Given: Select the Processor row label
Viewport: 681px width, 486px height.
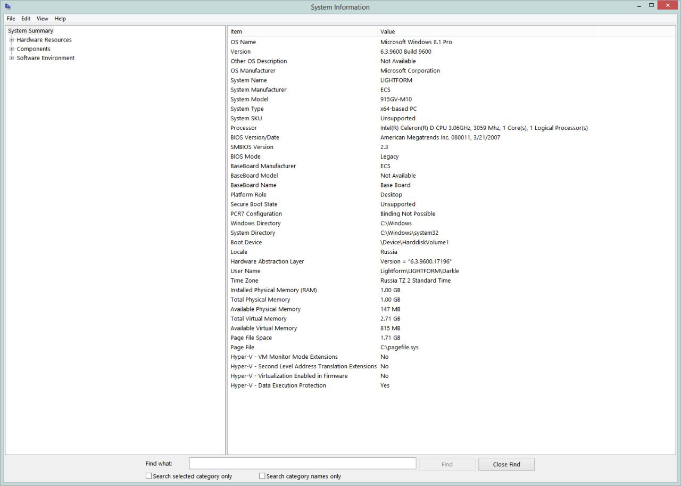Looking at the screenshot, I should point(244,128).
